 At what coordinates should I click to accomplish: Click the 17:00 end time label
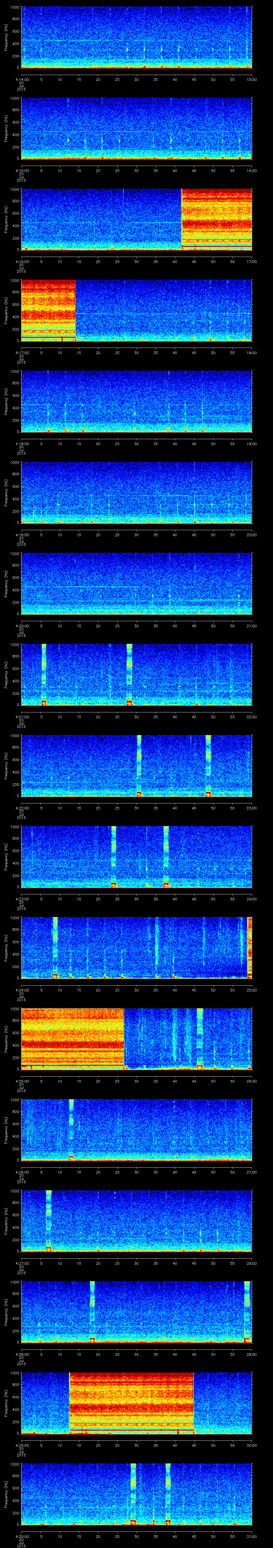[x=251, y=261]
